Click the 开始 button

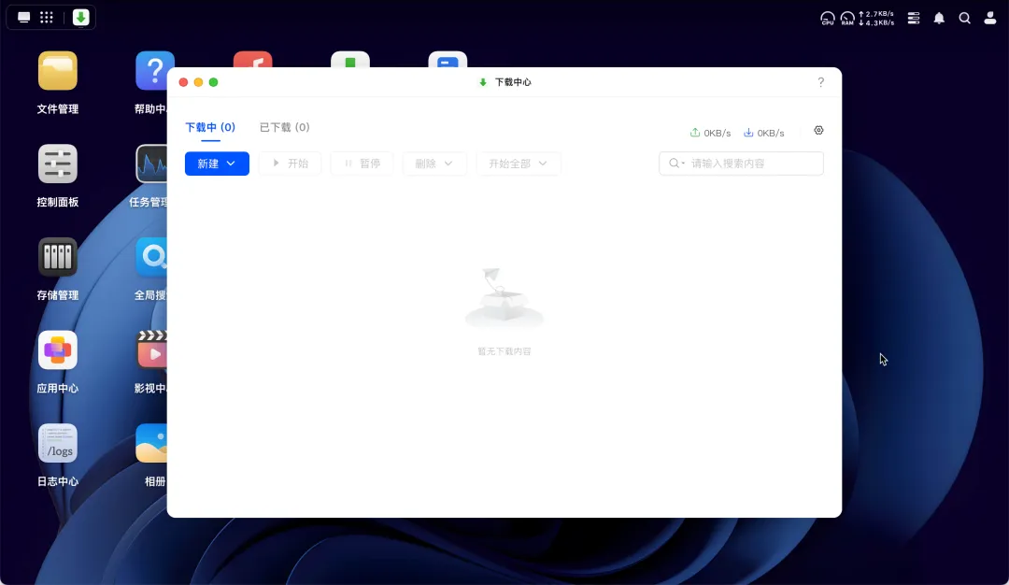291,164
